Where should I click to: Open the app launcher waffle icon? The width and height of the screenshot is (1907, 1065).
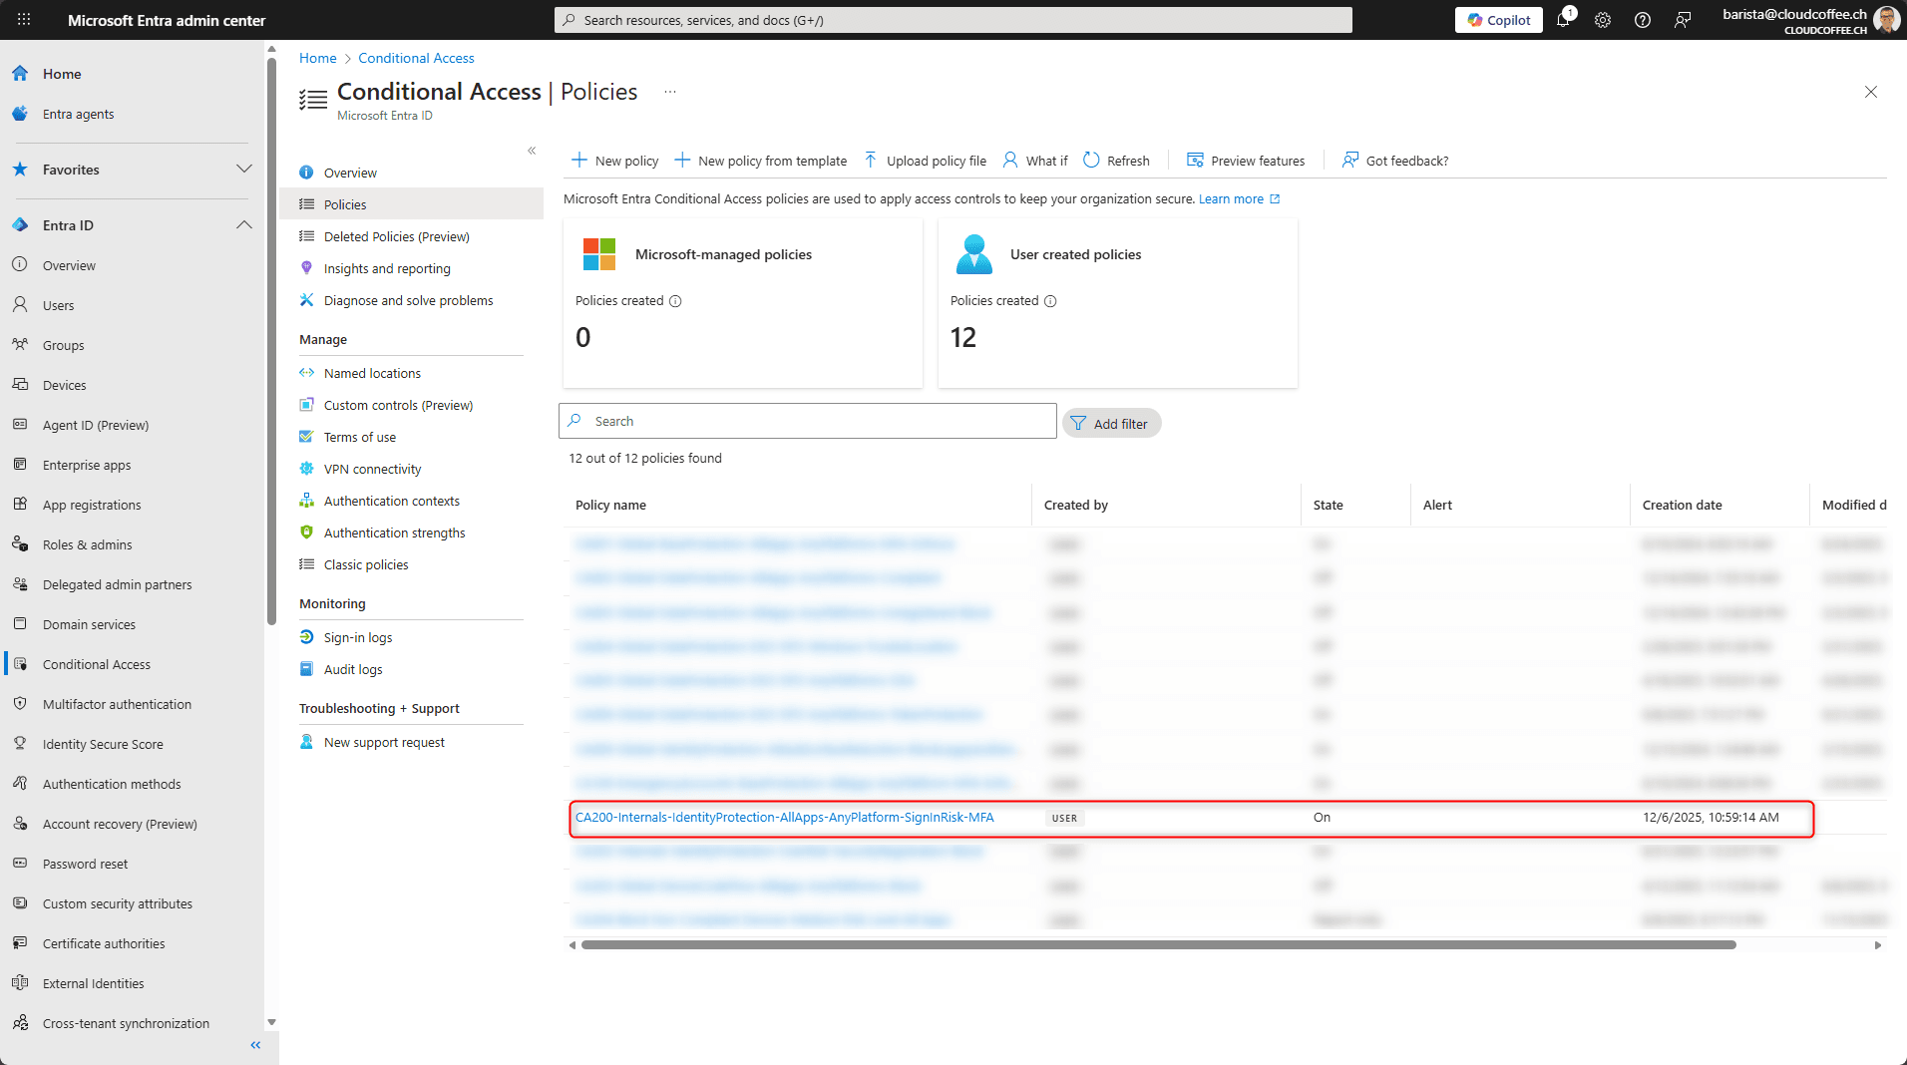point(24,20)
